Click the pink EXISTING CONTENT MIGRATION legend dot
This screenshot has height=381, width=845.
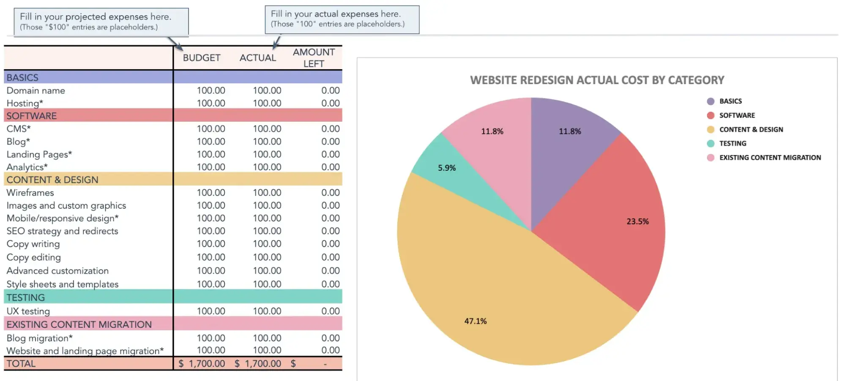711,158
